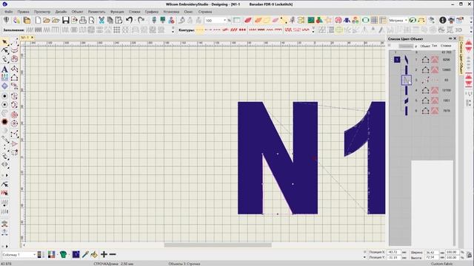The height and width of the screenshot is (266, 474).
Task: Open the Стежки menu
Action: [135, 12]
